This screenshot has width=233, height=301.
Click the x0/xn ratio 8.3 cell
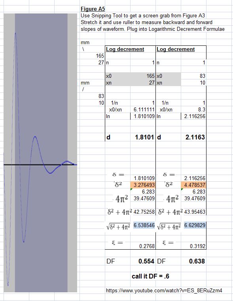pos(202,109)
